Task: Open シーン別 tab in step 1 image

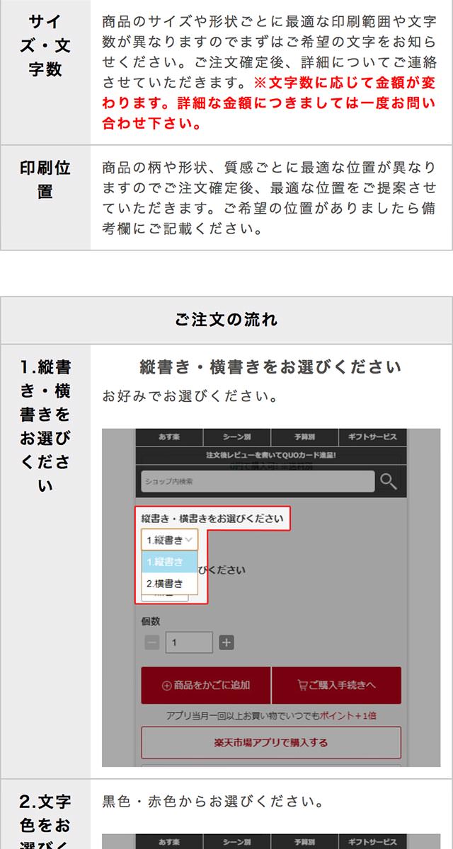Action: click(237, 437)
